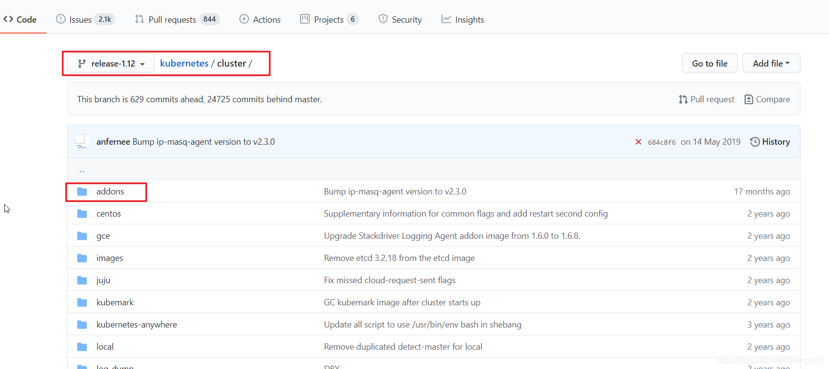Click the local folder icon
The width and height of the screenshot is (829, 369).
point(82,347)
